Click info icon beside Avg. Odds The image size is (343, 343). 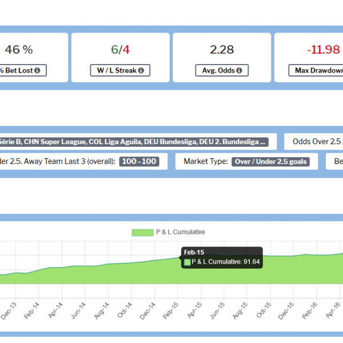point(240,70)
